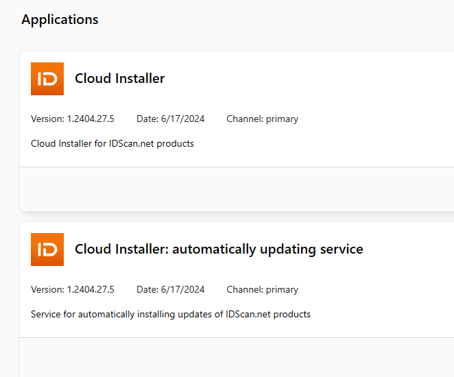The image size is (454, 377).
Task: Click the divider below updating service description
Action: click(x=237, y=338)
